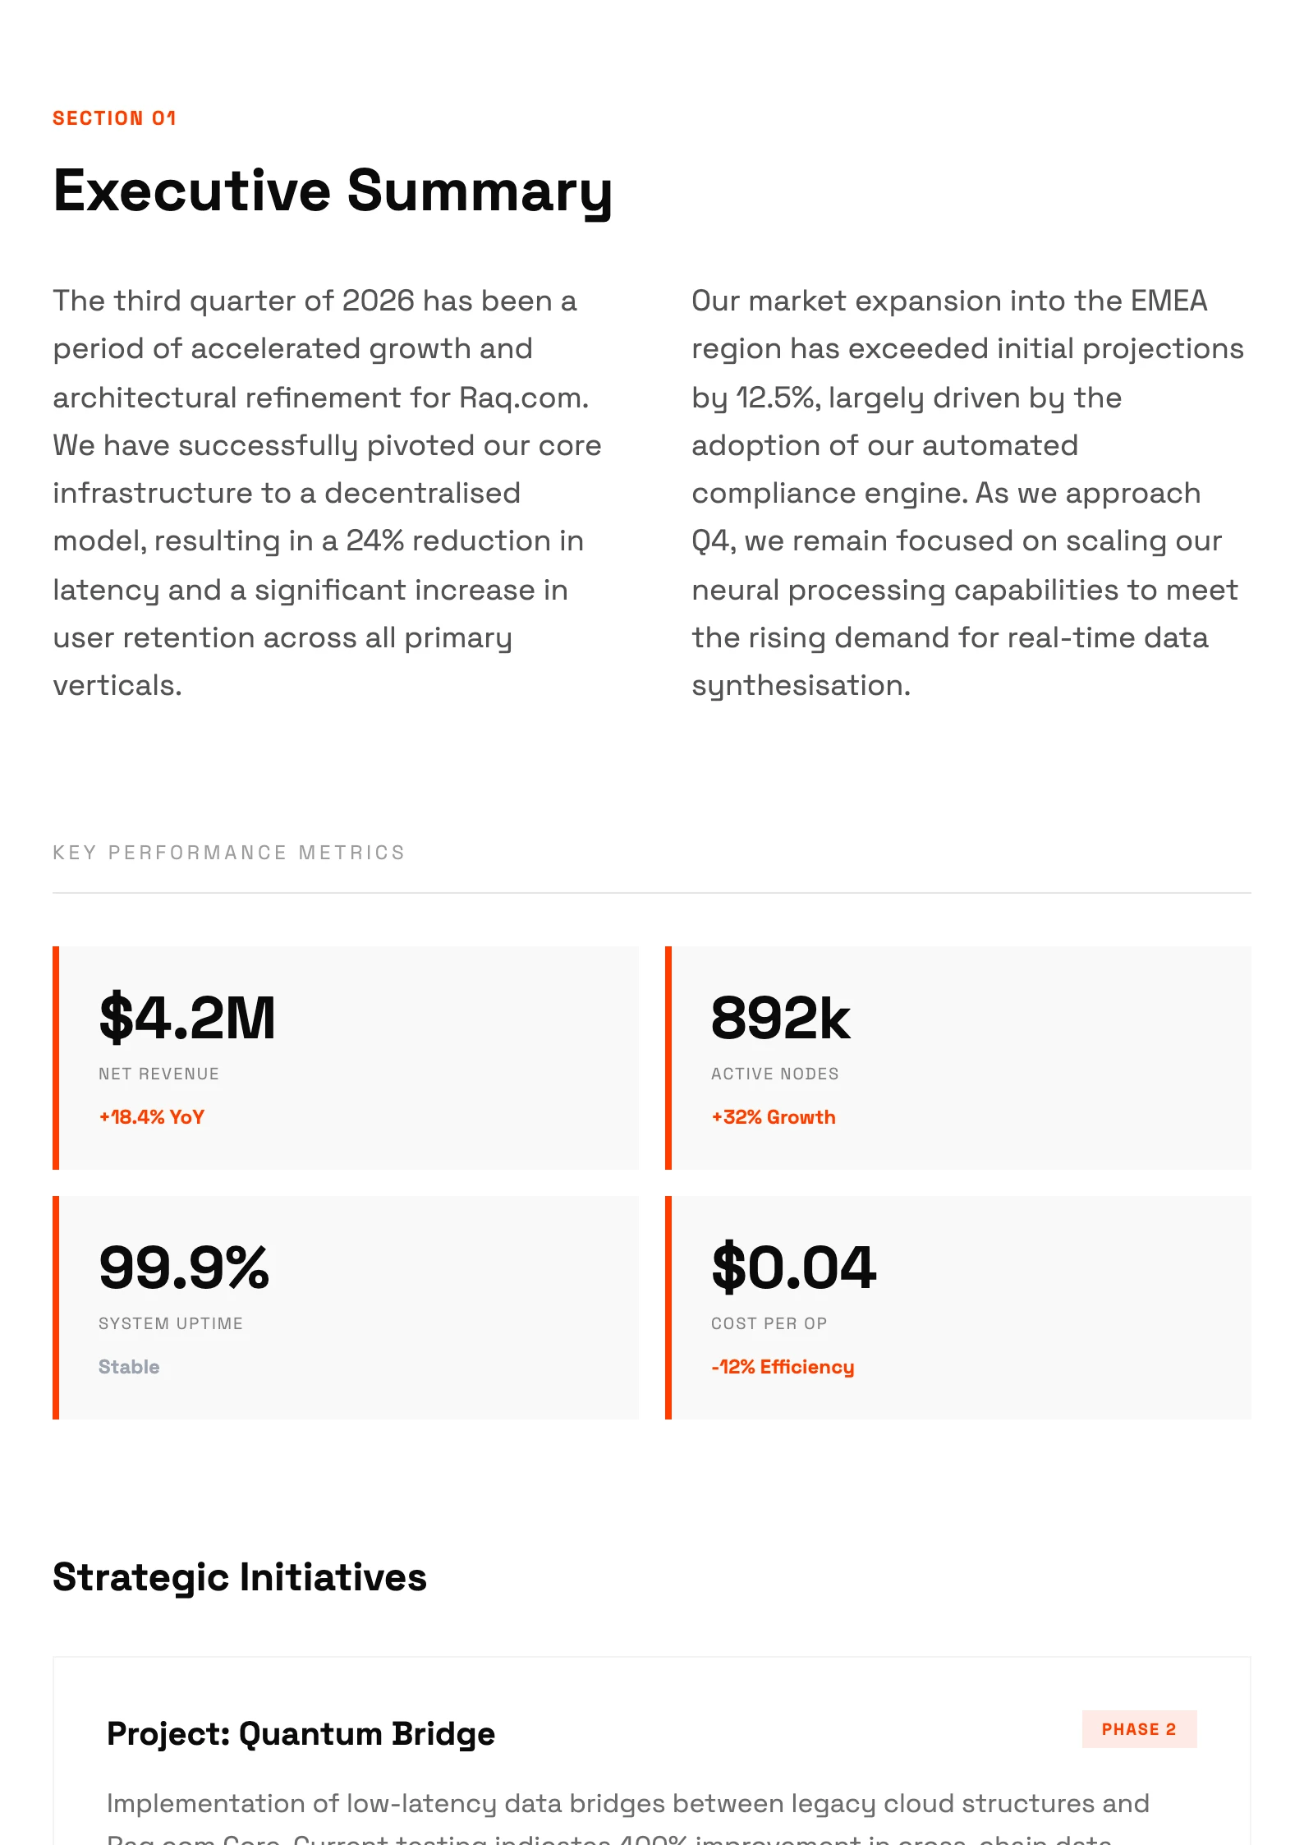Viewport: 1304px width, 1845px height.
Task: Select the $0.04 cost value
Action: (x=793, y=1268)
